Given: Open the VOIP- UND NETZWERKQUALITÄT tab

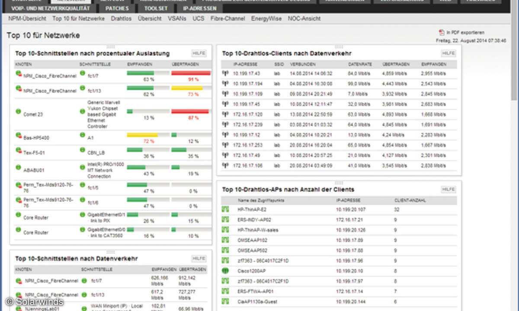Looking at the screenshot, I should [51, 8].
